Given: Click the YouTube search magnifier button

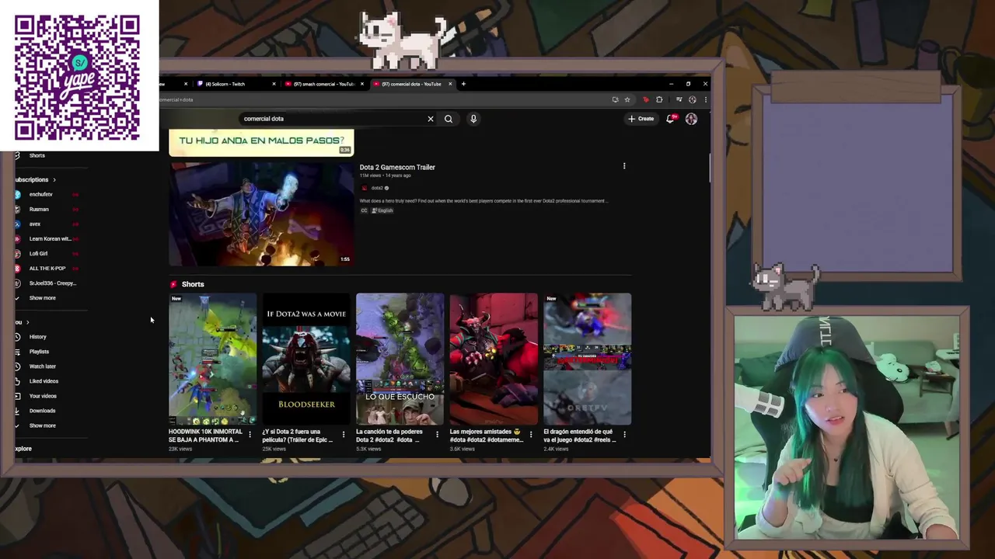Looking at the screenshot, I should pyautogui.click(x=449, y=119).
